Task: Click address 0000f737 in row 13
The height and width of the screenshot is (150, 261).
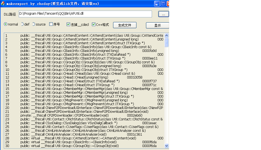Action: (150, 81)
